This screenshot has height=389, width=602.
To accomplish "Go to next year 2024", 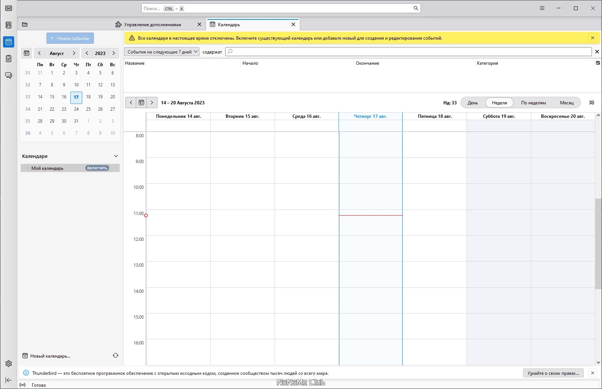I will pyautogui.click(x=114, y=53).
